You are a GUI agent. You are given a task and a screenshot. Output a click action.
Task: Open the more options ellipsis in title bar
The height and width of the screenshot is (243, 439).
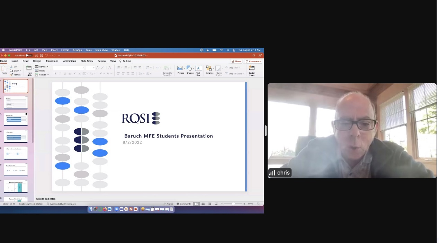[x=59, y=55]
